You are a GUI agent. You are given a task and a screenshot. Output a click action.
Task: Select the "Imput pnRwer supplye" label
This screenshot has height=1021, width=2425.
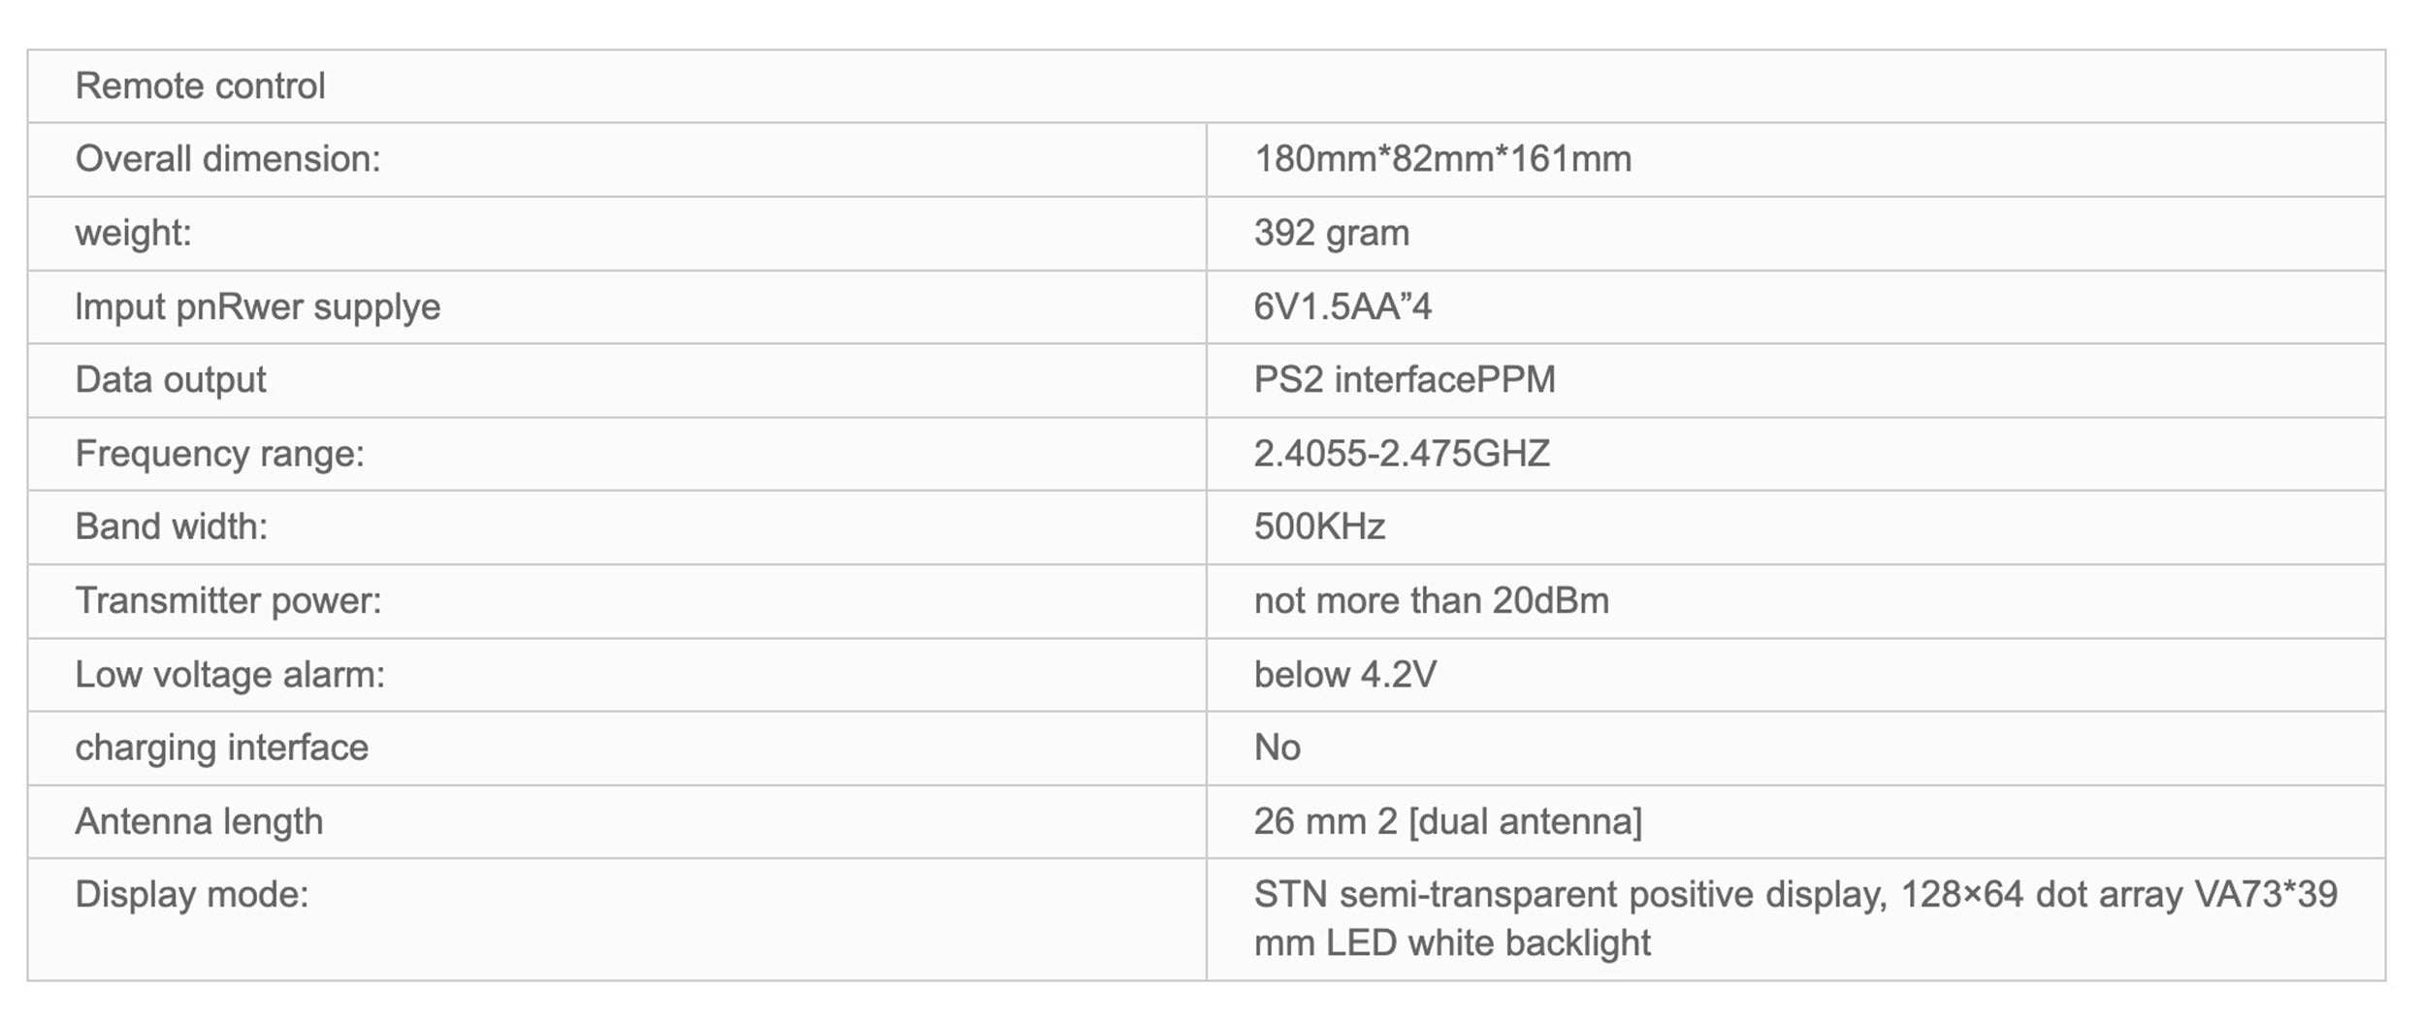257,306
